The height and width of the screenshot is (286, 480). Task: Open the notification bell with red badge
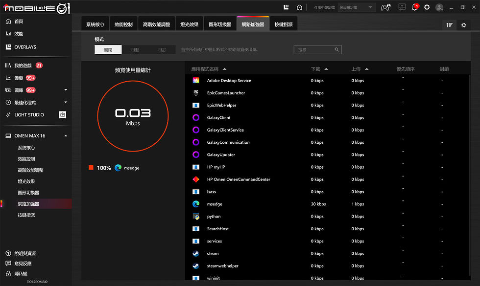coord(415,7)
